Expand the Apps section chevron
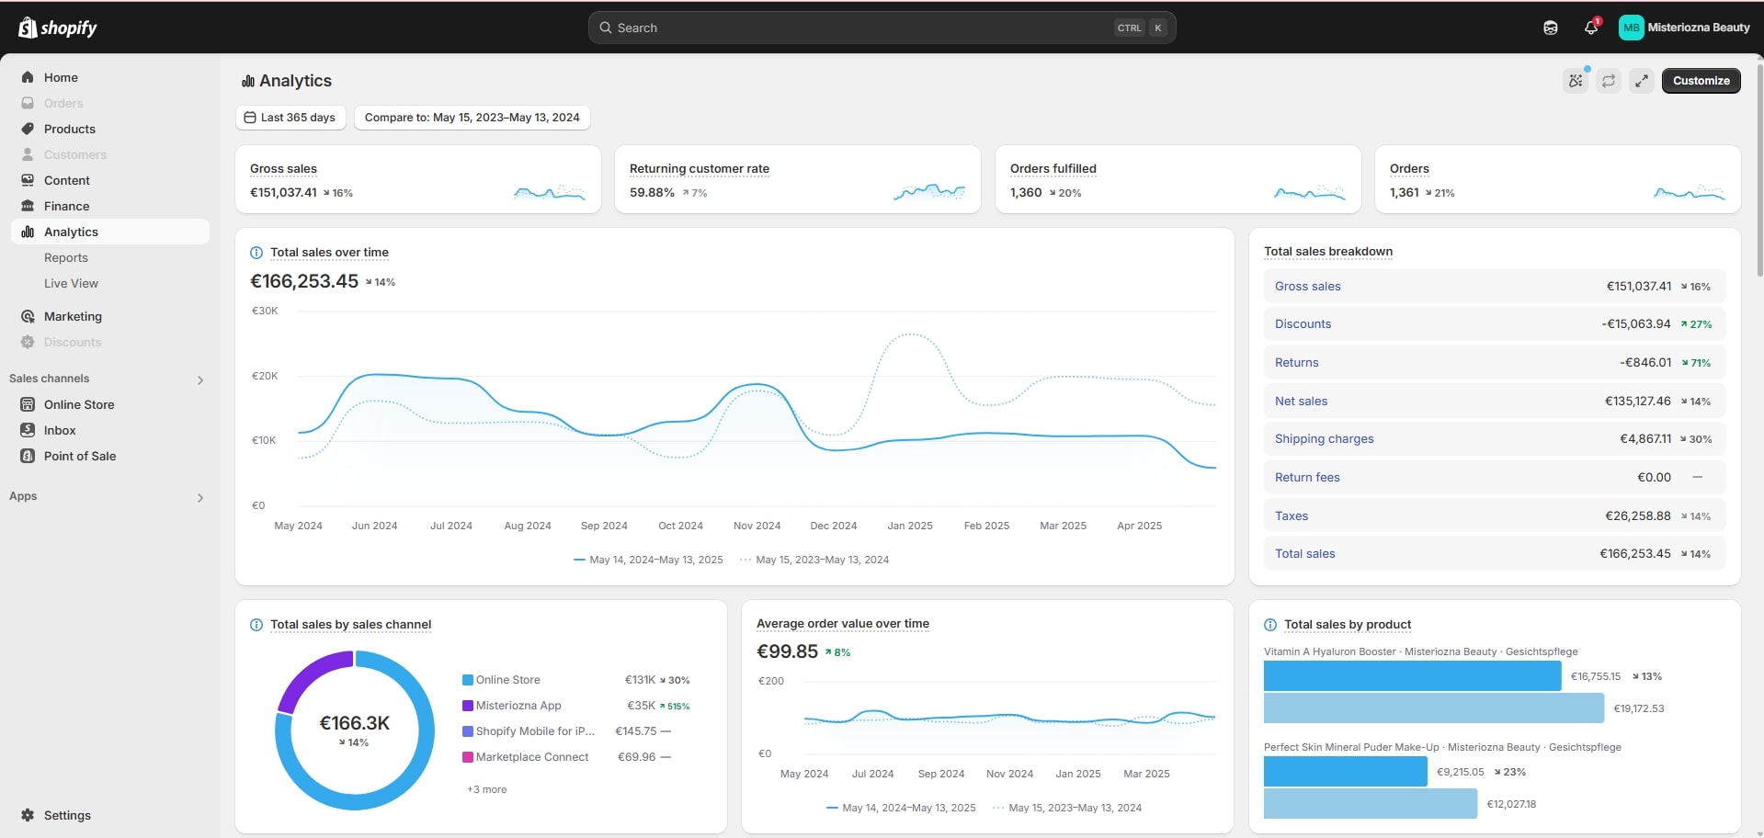Screen dimensions: 1764x838 tap(200, 497)
